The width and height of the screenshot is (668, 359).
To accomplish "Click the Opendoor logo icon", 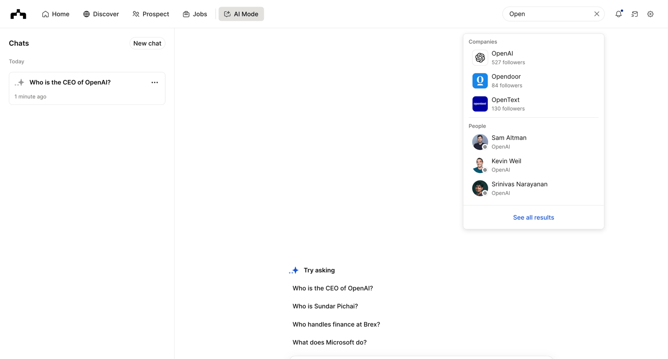I will tap(480, 81).
